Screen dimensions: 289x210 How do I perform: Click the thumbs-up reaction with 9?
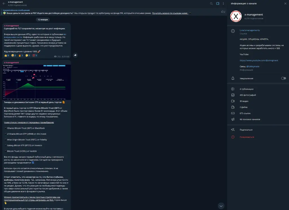(6, 55)
